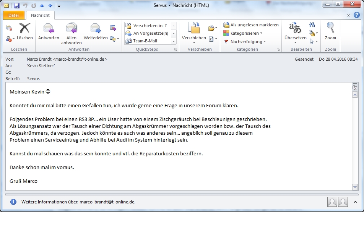Click the message body scroll down arrow
This screenshot has height=229, width=364.
pos(355,187)
